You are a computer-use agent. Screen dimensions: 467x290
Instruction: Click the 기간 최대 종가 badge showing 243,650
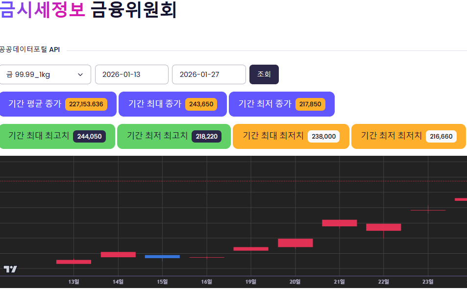tap(172, 104)
